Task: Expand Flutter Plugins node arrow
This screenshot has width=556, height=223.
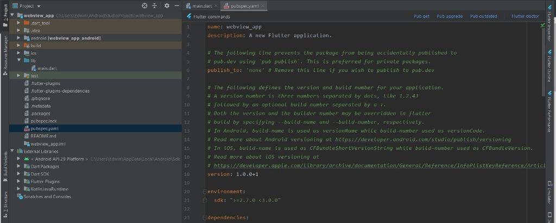Action: point(19,181)
